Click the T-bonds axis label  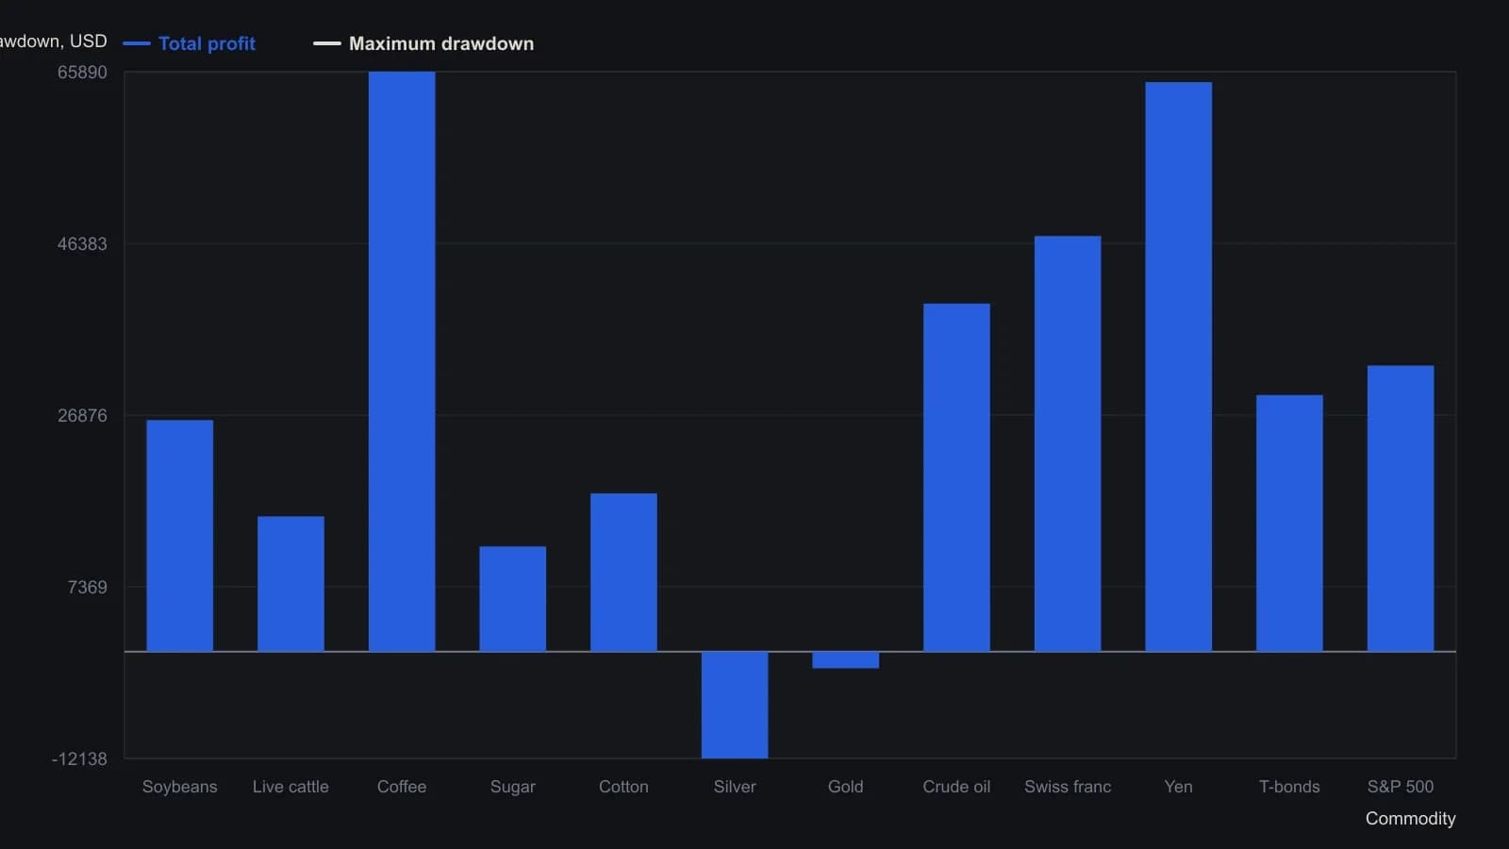coord(1289,787)
